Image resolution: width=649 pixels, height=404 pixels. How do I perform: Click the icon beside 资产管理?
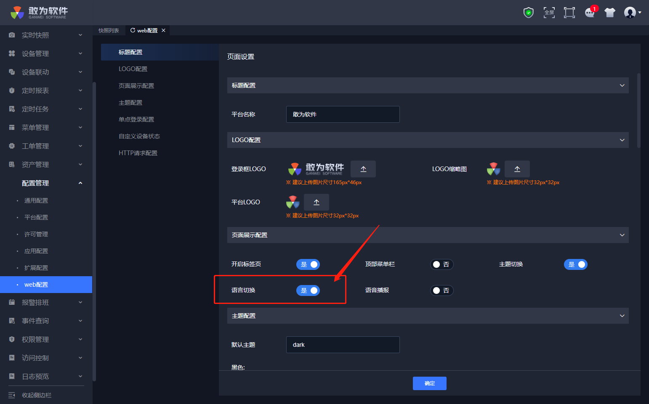click(x=12, y=164)
